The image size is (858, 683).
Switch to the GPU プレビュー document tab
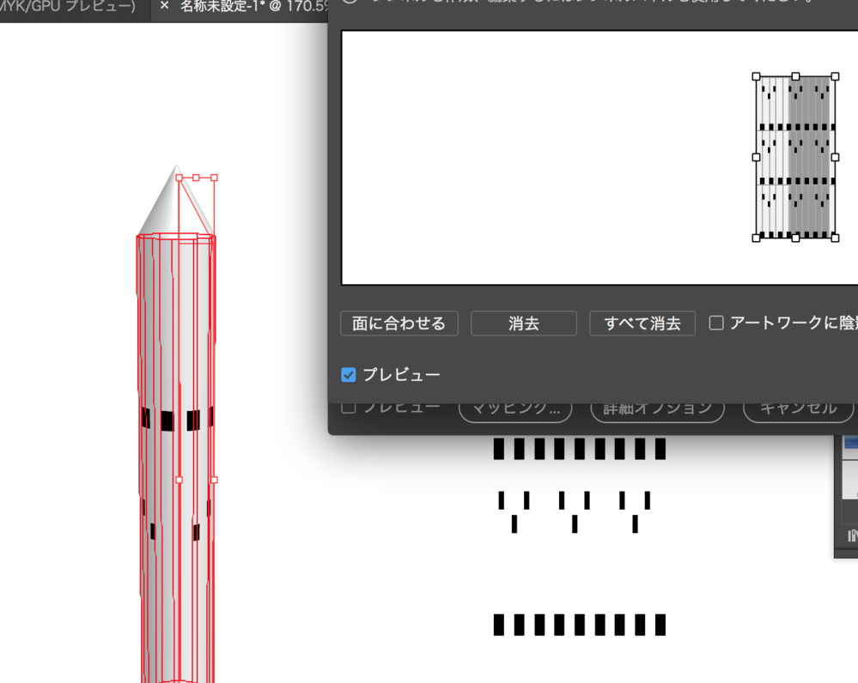pyautogui.click(x=69, y=7)
